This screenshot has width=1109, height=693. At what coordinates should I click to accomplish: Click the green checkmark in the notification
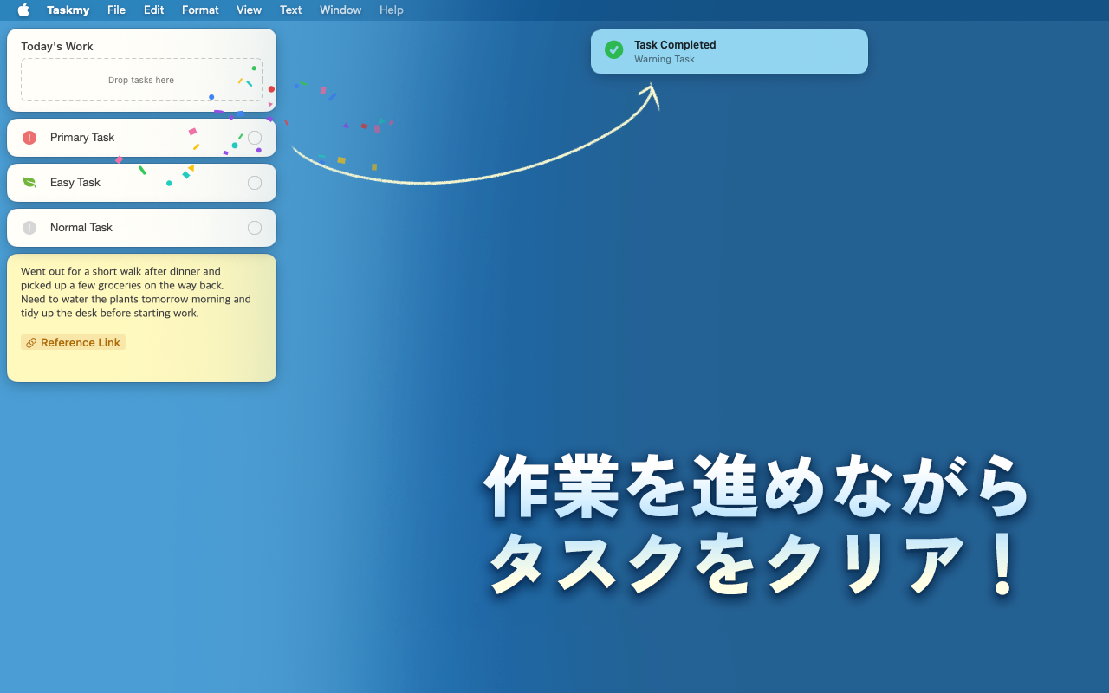click(x=613, y=50)
